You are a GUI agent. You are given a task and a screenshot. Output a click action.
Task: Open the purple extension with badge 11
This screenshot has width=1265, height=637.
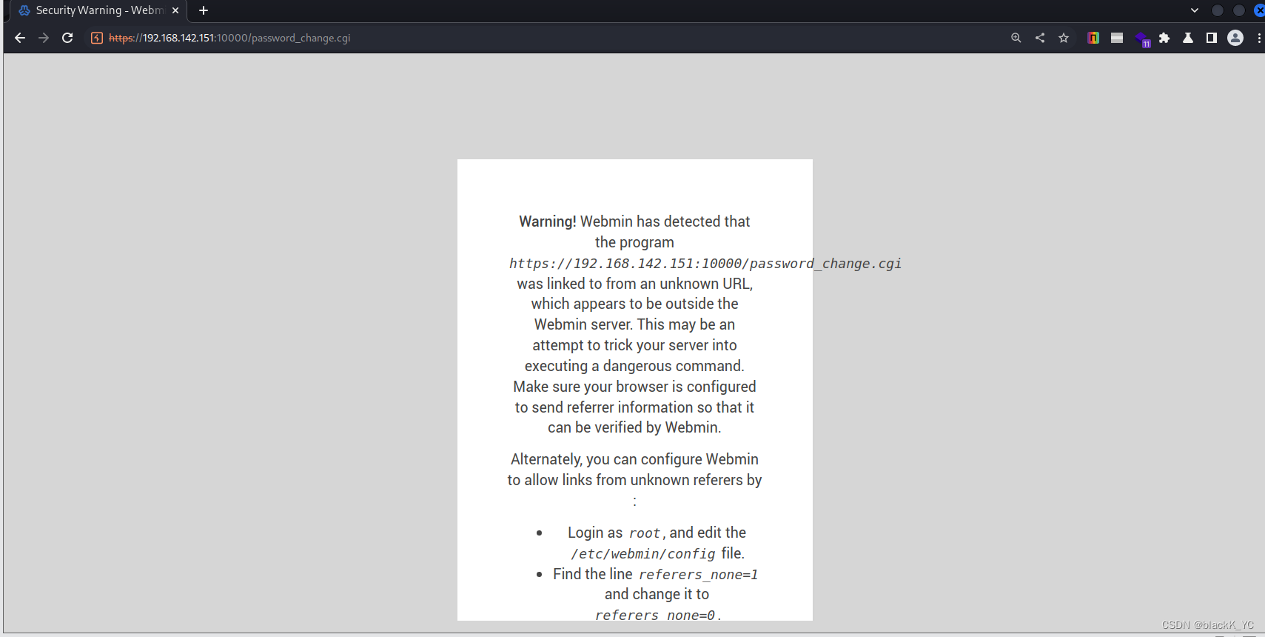pos(1142,39)
